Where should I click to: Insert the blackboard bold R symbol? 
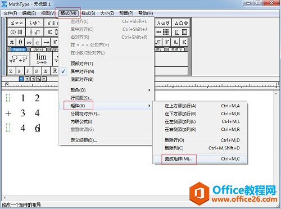click(x=55, y=71)
